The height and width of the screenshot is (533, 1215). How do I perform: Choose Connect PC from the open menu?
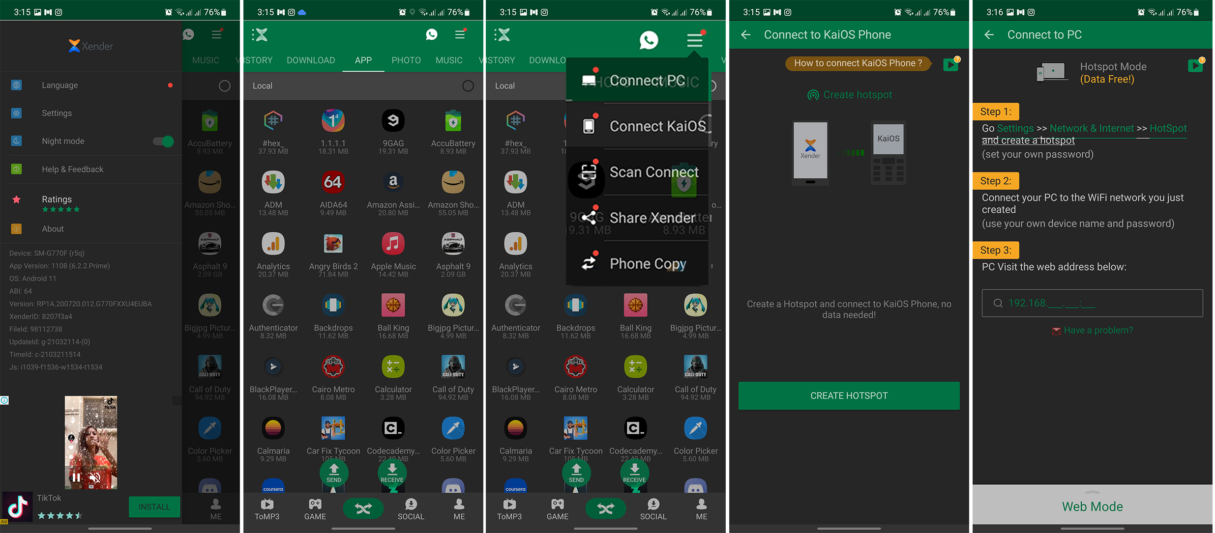point(637,80)
